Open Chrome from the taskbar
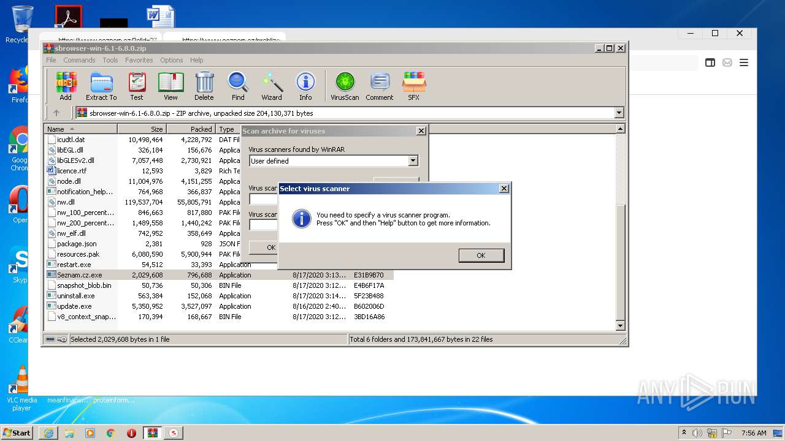Screen dimensions: 785x441 coord(111,433)
